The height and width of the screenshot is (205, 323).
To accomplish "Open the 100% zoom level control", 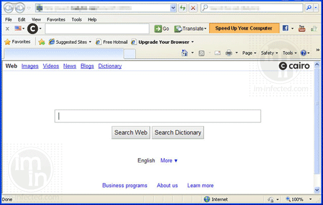I will click(x=298, y=199).
